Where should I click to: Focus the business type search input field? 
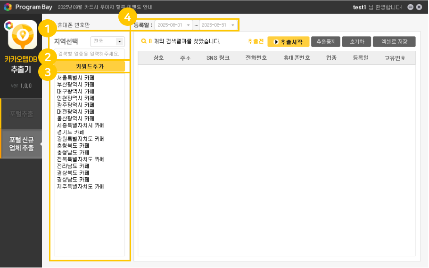click(90, 54)
